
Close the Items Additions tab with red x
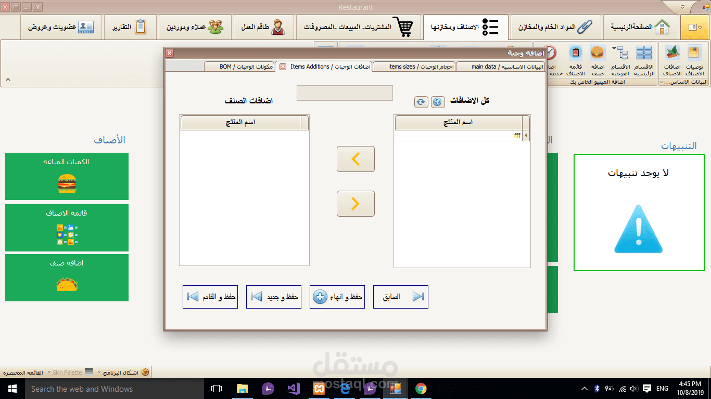point(283,66)
